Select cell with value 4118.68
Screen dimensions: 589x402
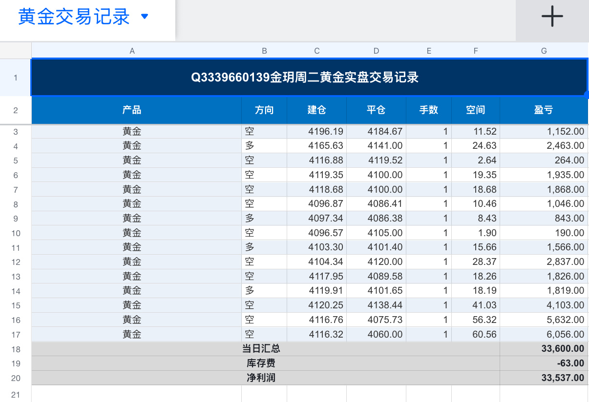click(x=317, y=189)
